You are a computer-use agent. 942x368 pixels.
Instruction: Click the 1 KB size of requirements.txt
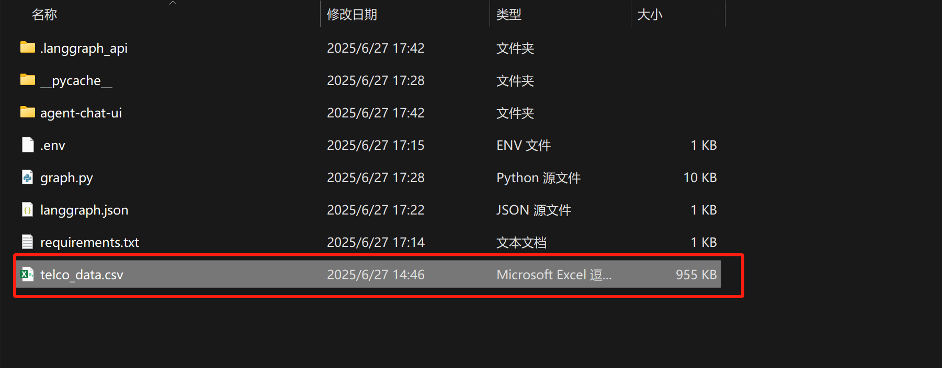[x=704, y=242]
